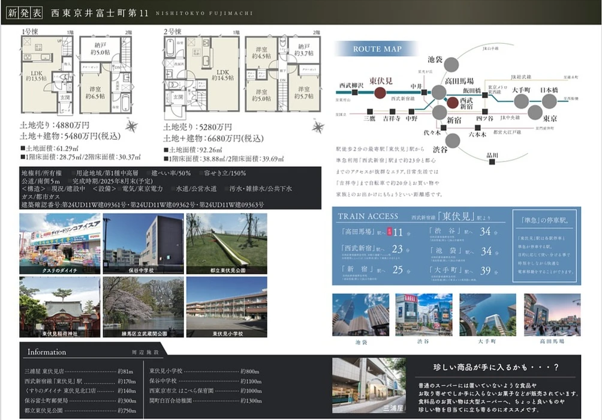
Task: Open the 大手町 cityscape photo
Action: point(487,315)
